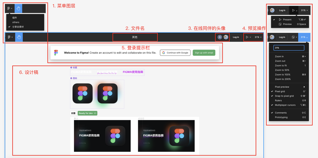Click Log in above the Present/Preview menu
Viewport: 318px width, 158px height.
(x=282, y=10)
